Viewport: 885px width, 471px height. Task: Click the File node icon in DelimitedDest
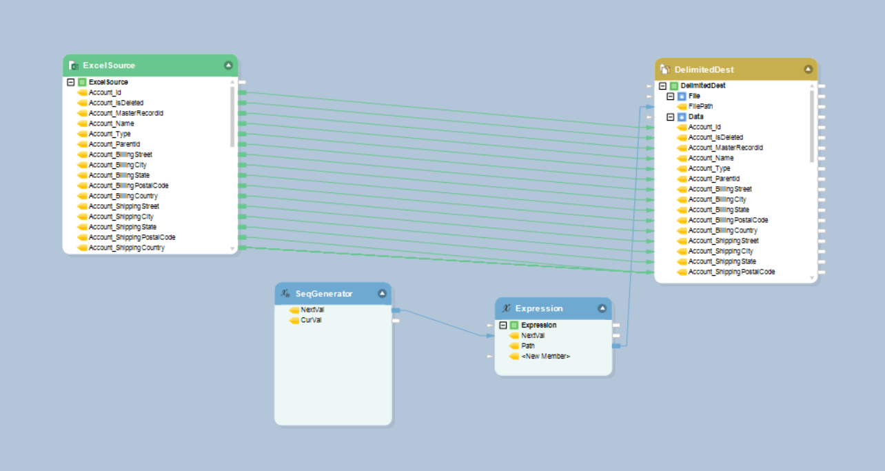tap(682, 96)
